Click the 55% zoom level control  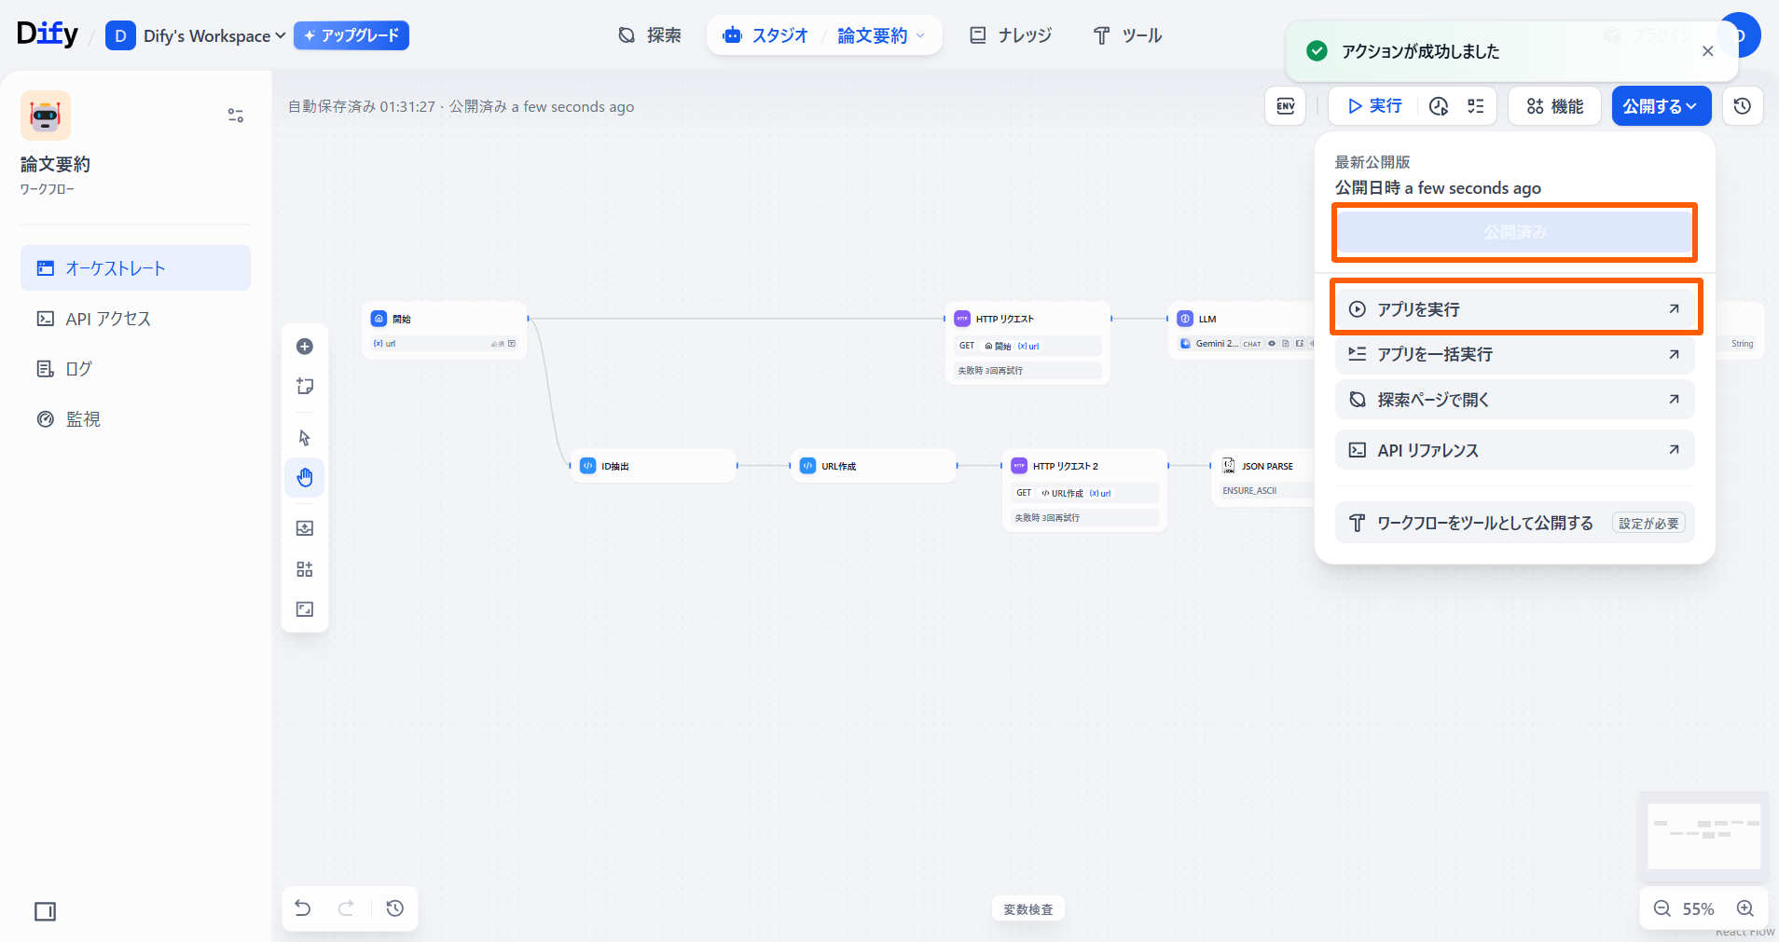click(1698, 908)
